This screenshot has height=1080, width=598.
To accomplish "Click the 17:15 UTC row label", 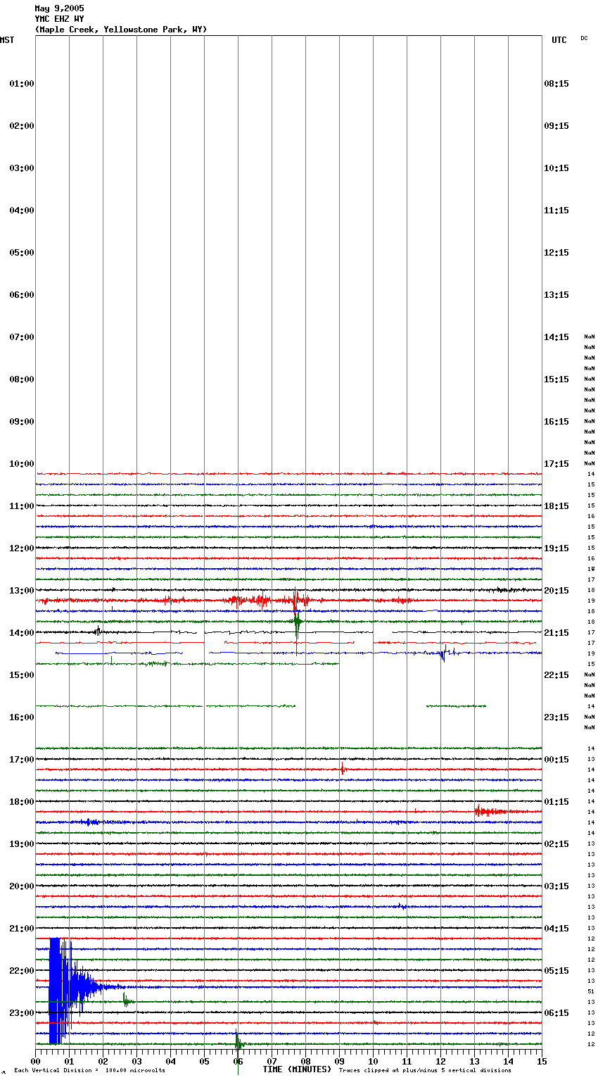I will (556, 464).
